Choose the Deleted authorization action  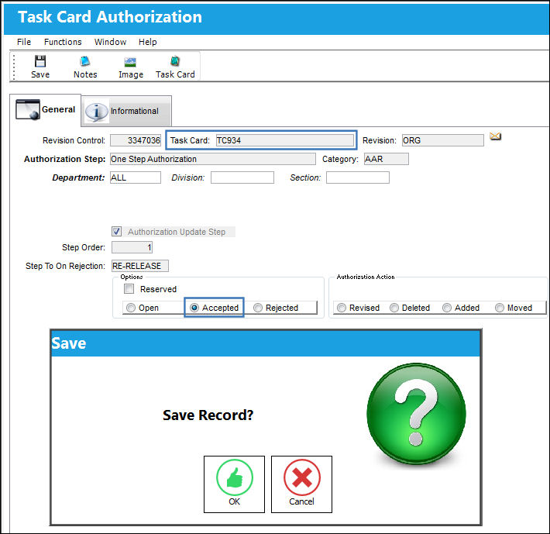(394, 308)
